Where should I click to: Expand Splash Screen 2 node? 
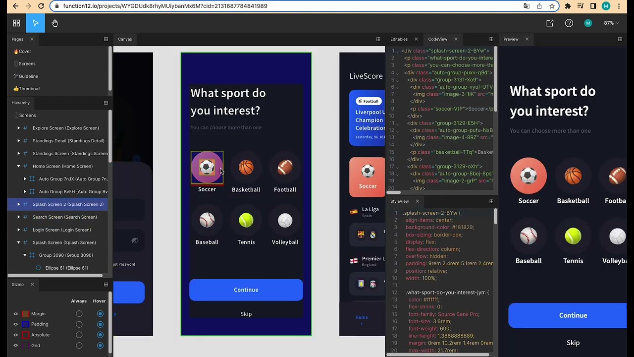pyautogui.click(x=19, y=204)
